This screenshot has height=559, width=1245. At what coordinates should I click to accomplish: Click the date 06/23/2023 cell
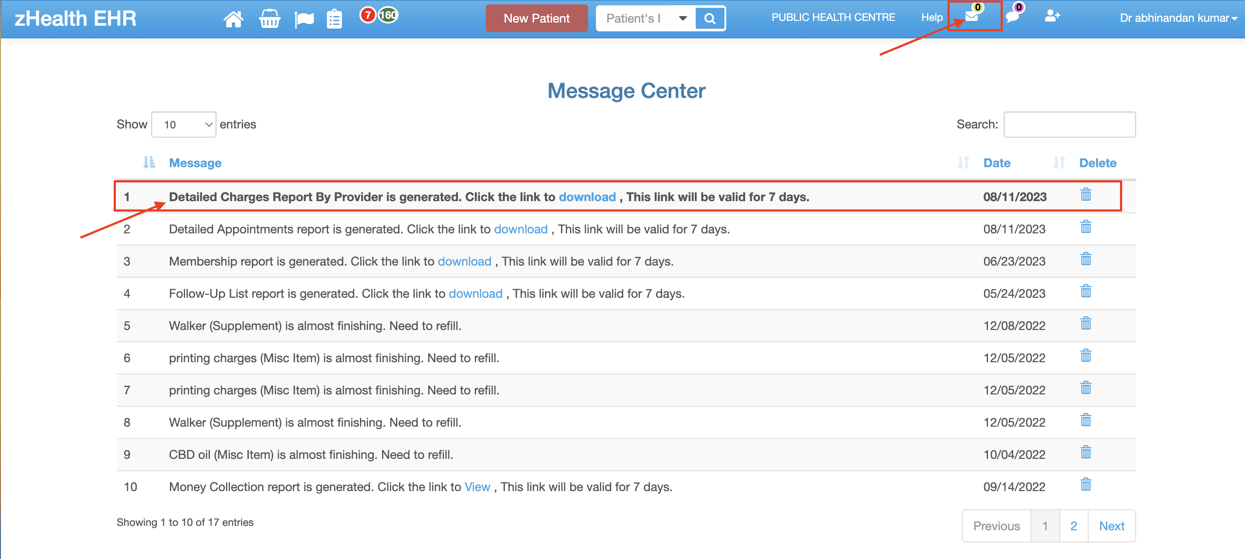click(1014, 261)
